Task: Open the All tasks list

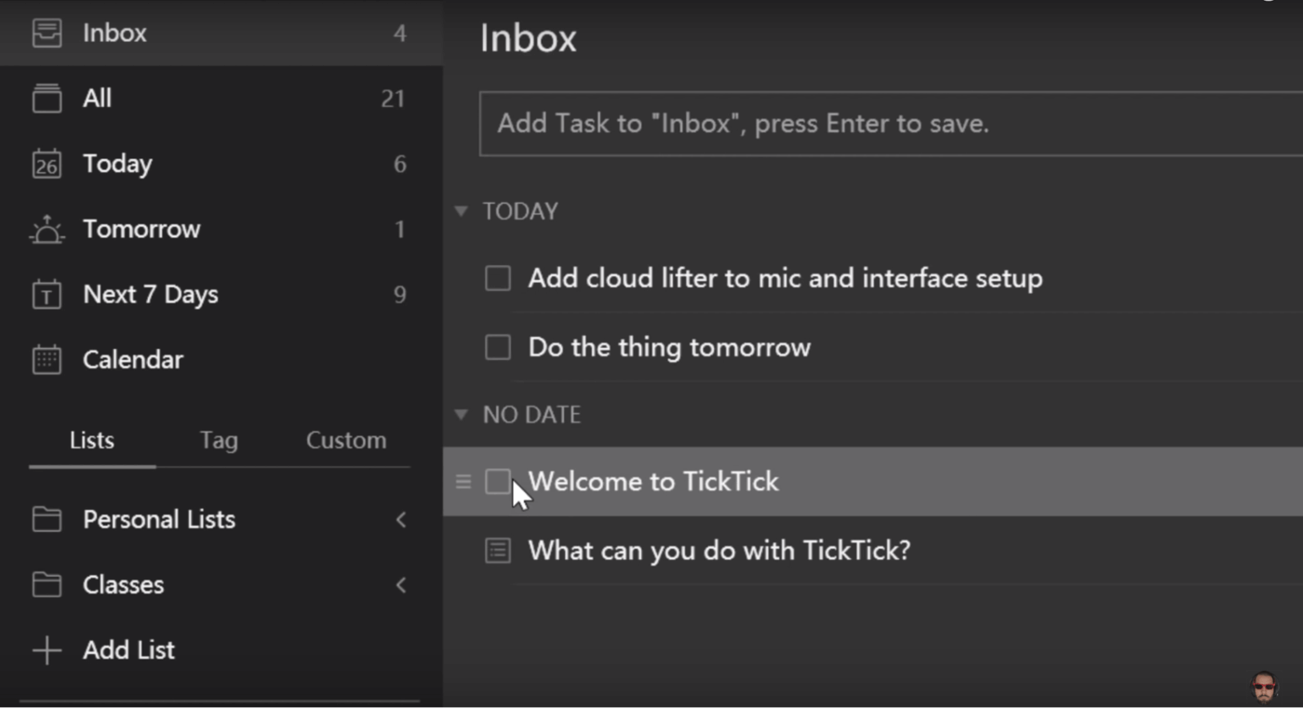Action: (x=221, y=98)
